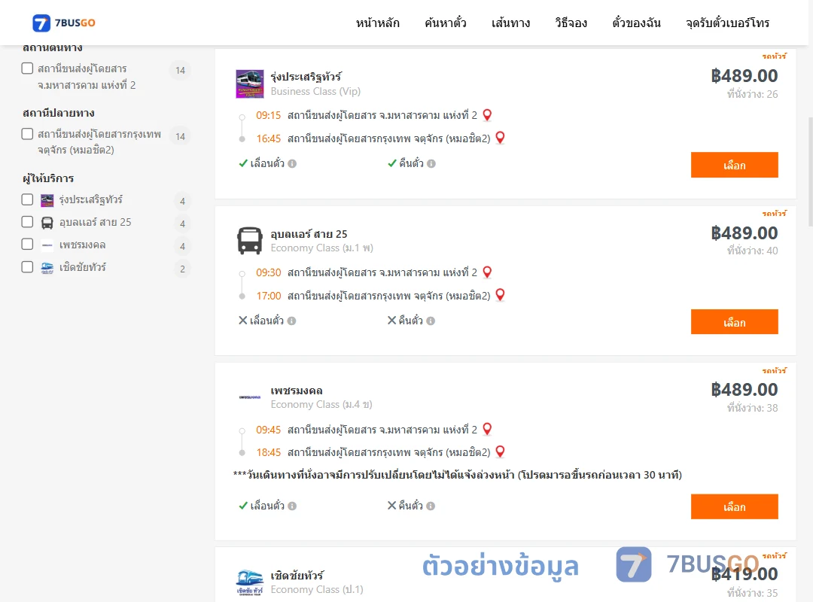Open the หน้าหลัก menu item

tap(377, 23)
